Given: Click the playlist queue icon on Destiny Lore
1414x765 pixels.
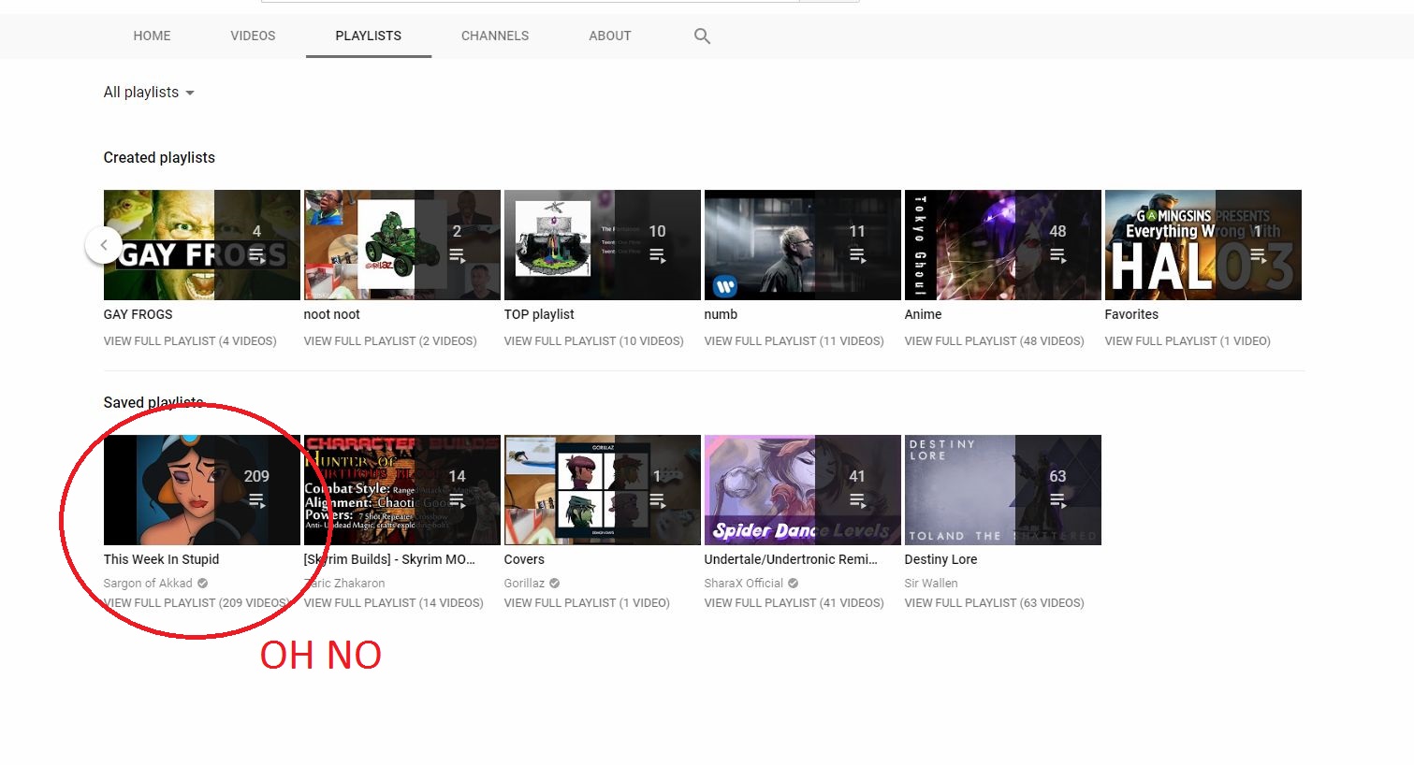Looking at the screenshot, I should 1057,500.
